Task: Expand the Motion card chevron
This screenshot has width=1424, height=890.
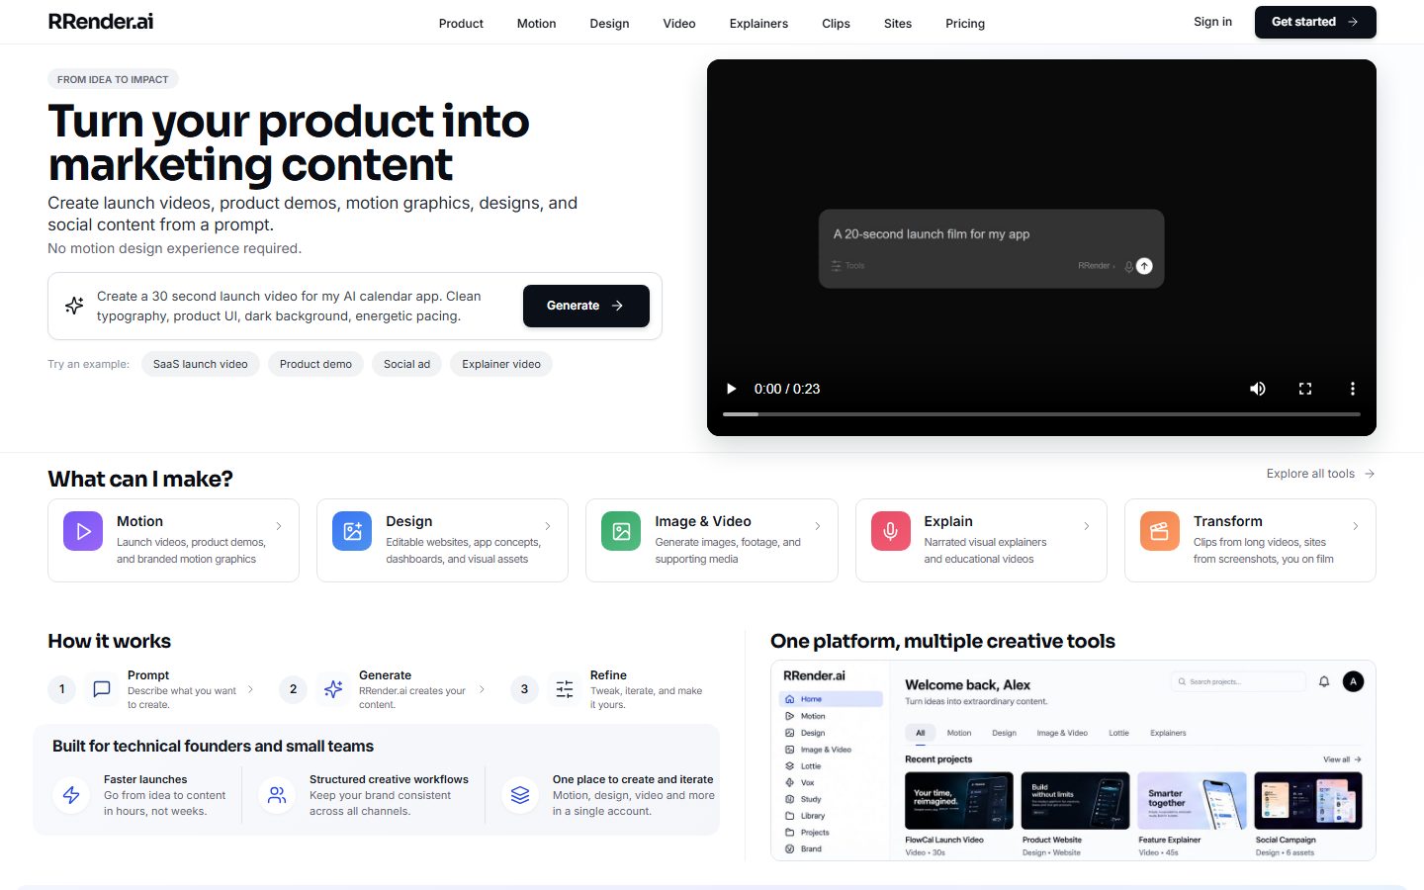Action: click(279, 526)
